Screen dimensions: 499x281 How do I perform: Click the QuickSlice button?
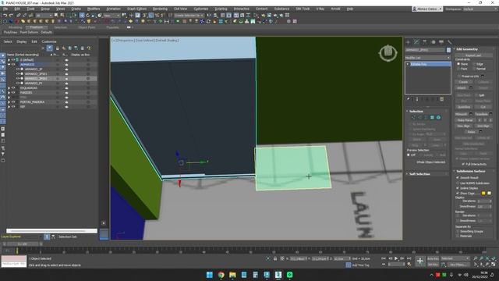pos(464,107)
